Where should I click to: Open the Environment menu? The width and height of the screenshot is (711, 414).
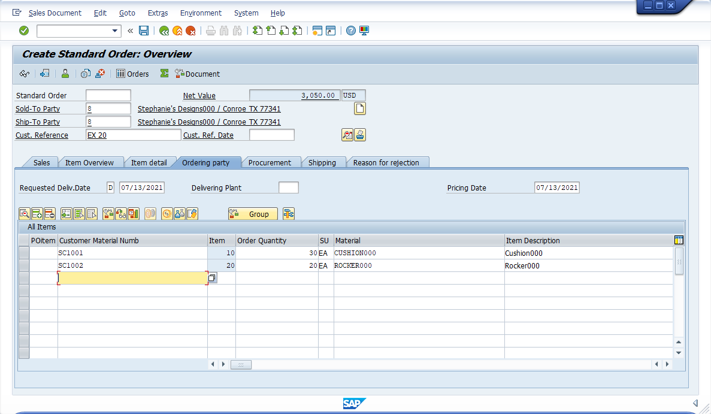tap(201, 13)
